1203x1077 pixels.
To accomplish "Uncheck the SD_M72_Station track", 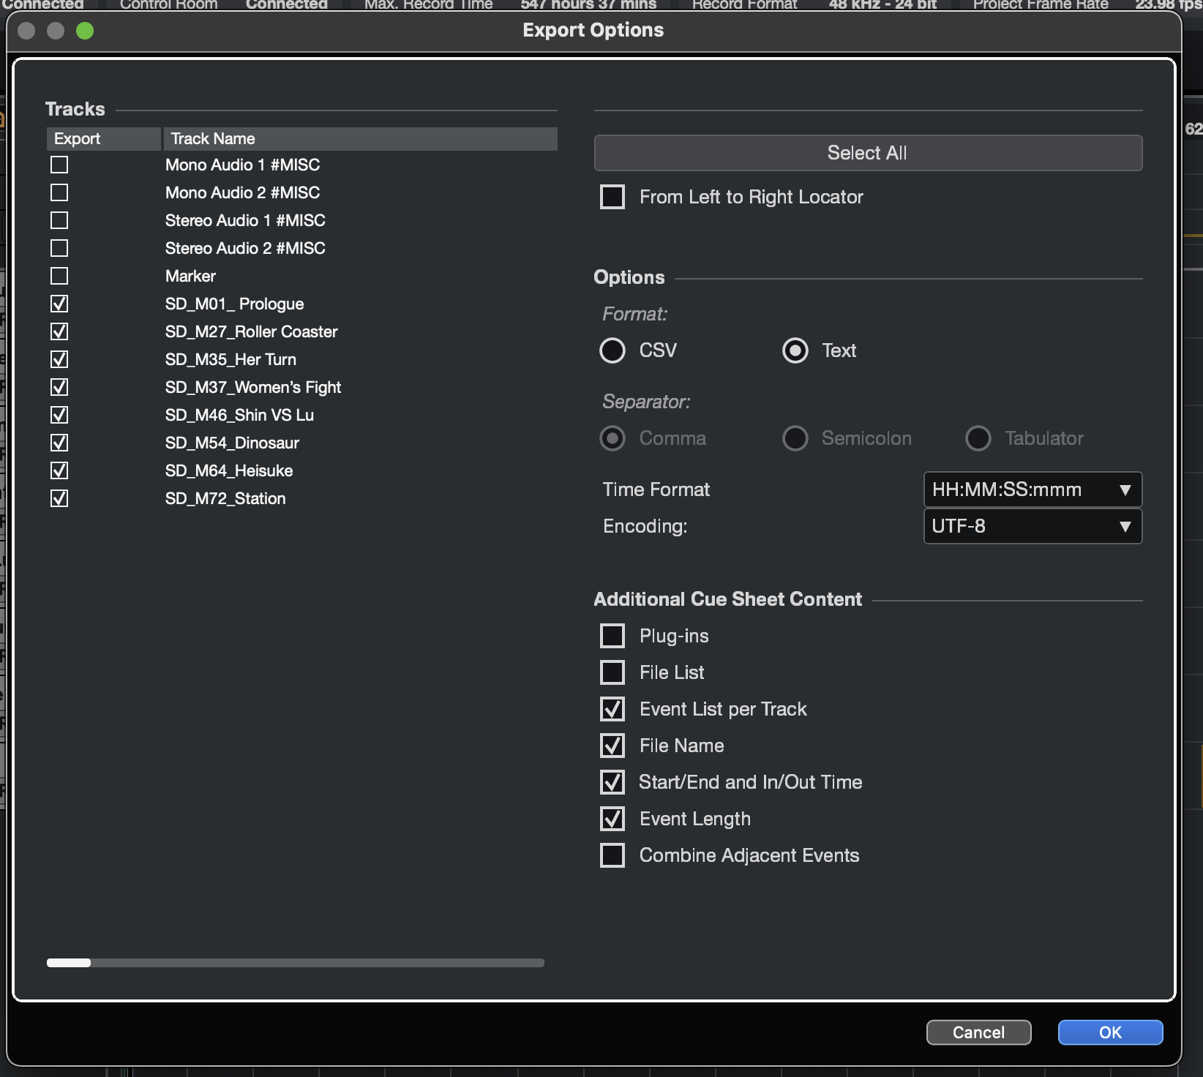I will pyautogui.click(x=59, y=498).
